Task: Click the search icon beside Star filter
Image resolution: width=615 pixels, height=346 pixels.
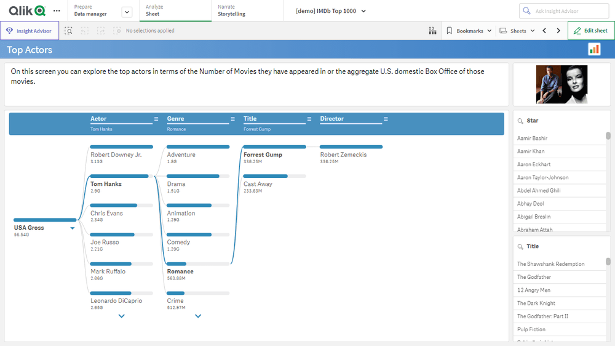Action: pos(520,121)
